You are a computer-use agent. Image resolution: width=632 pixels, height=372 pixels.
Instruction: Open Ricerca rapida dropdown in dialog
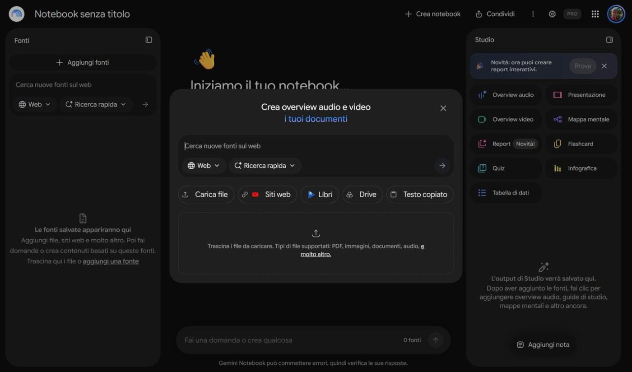(x=265, y=166)
